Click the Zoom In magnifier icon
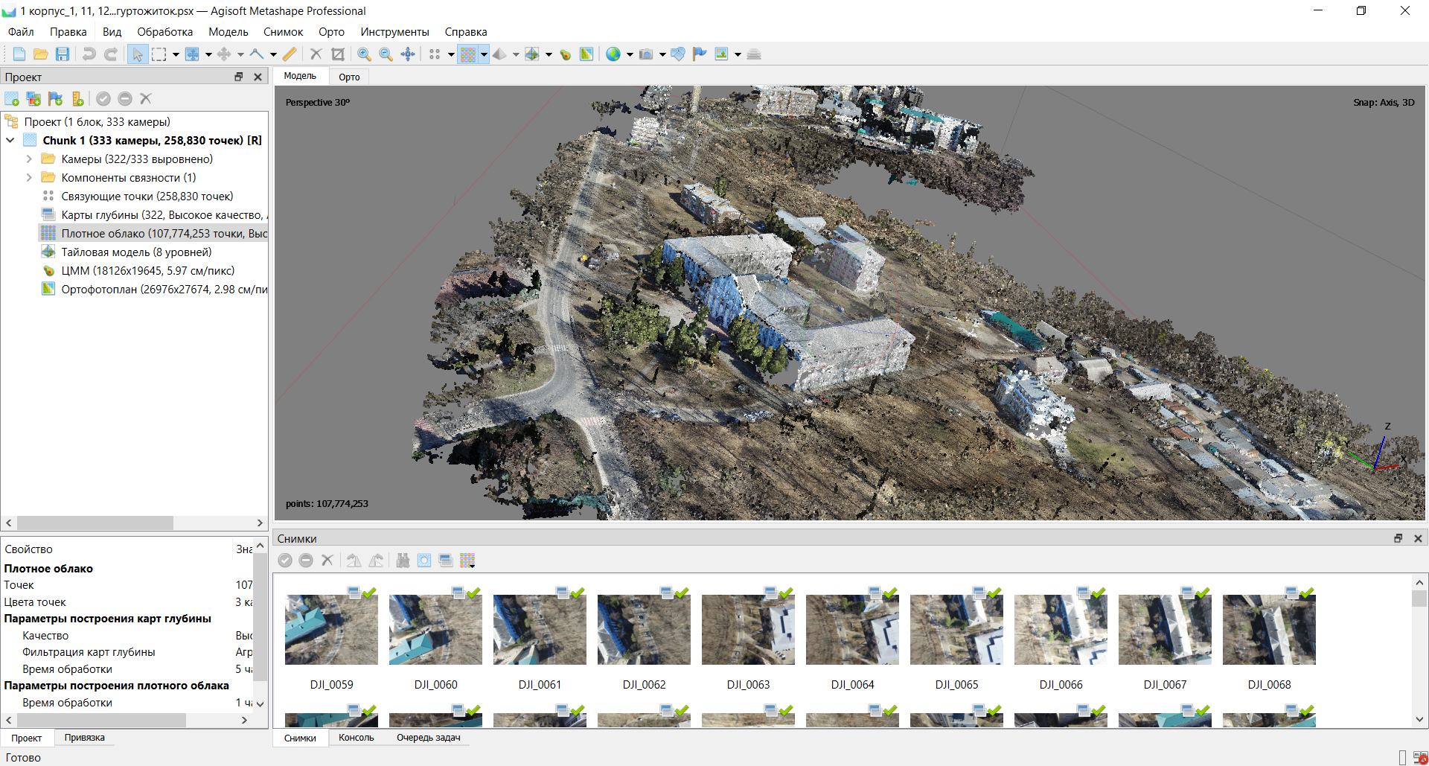 tap(364, 54)
